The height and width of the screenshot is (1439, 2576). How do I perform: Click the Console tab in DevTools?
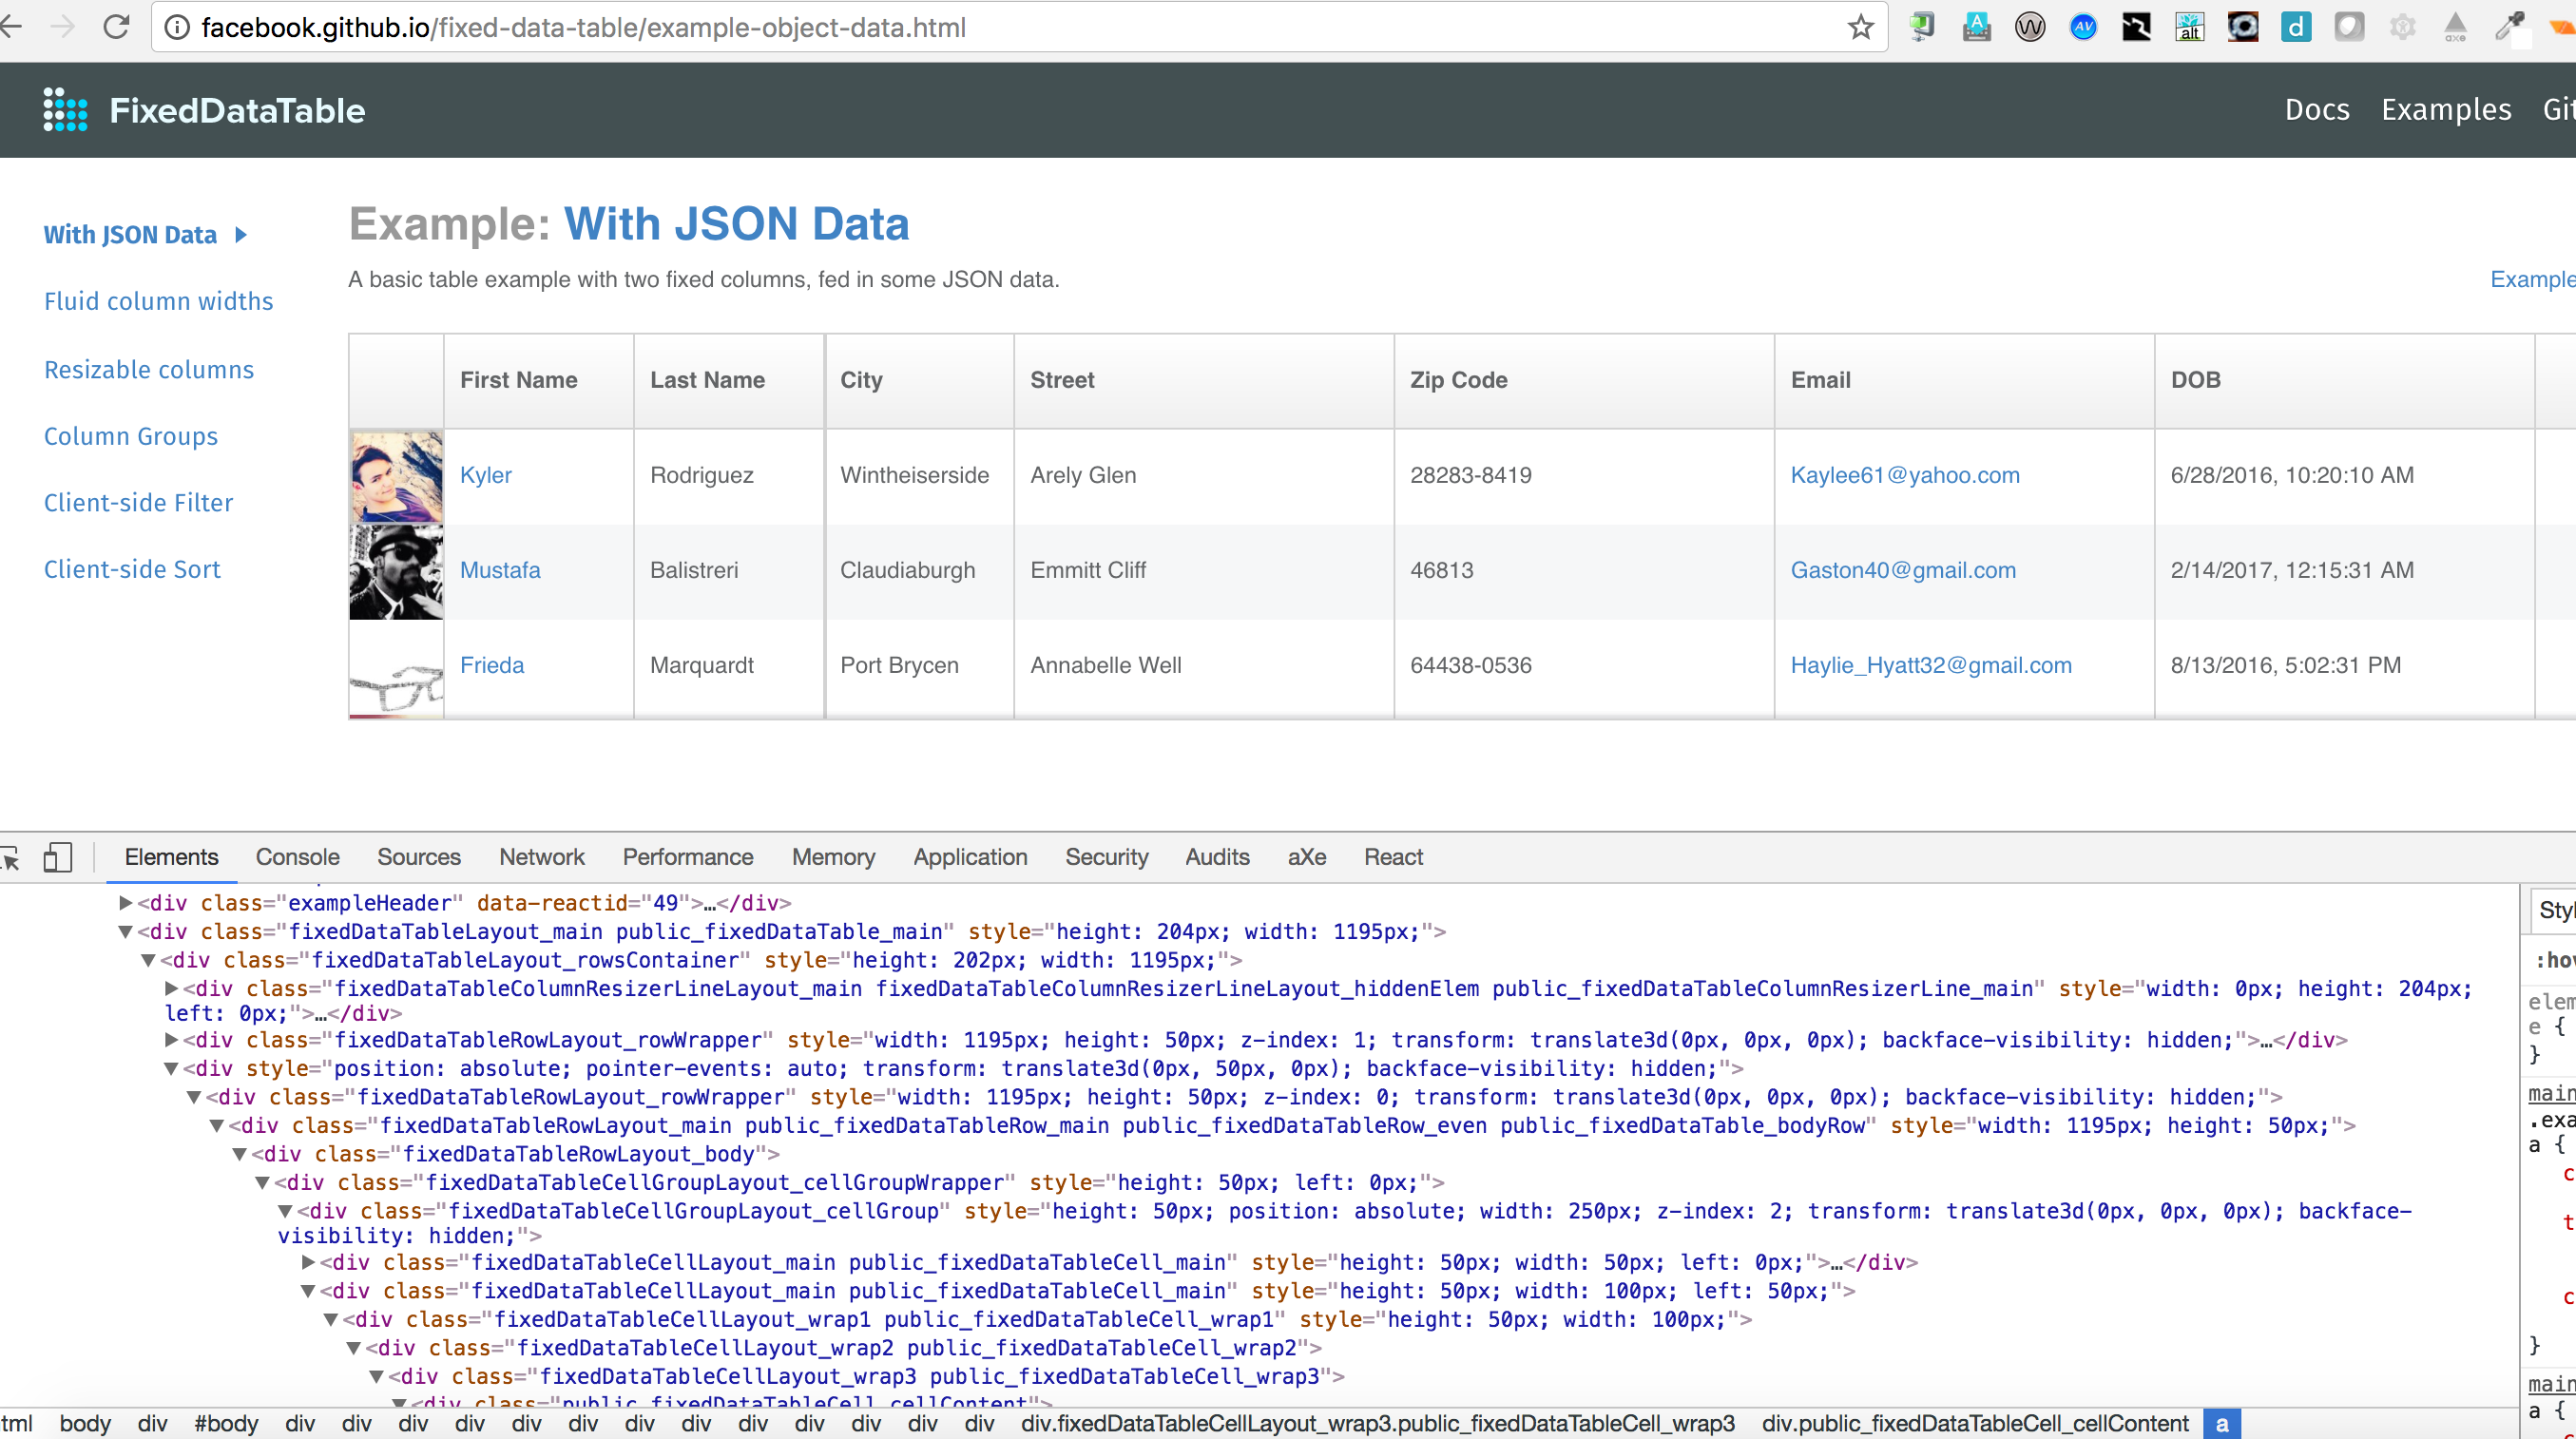click(x=299, y=854)
